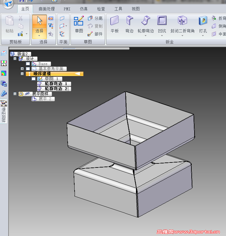226x236 pixels.
Task: Open the color gradient sidebar icon
Action: point(4,73)
